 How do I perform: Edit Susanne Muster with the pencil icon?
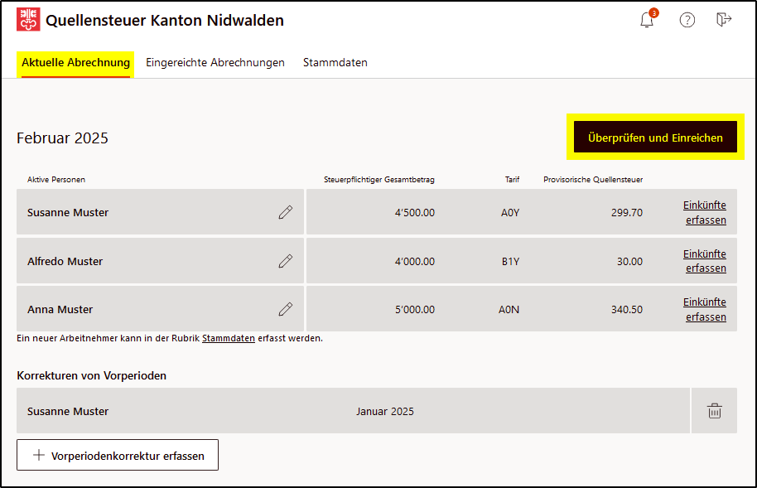285,212
